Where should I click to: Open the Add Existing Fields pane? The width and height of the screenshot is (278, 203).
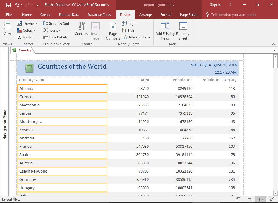pyautogui.click(x=165, y=30)
